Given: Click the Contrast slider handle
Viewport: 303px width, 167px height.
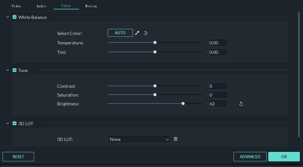Looking at the screenshot, I should point(155,86).
